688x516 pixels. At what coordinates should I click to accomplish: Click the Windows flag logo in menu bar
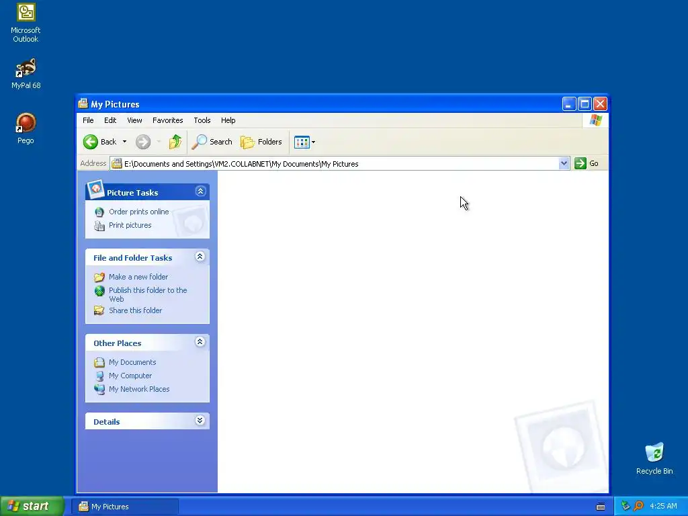pyautogui.click(x=596, y=120)
